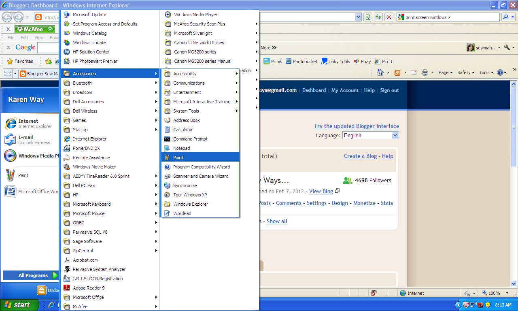The width and height of the screenshot is (518, 311).
Task: Open the My Account link
Action: pyautogui.click(x=345, y=90)
